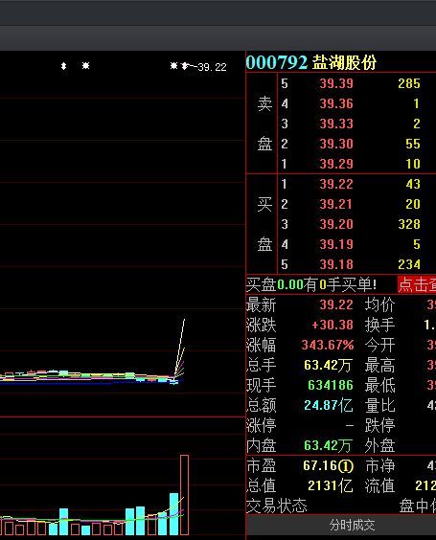Screen dimensions: 436x540
Task: Click sell level 2 volume 55
Action: (x=413, y=144)
